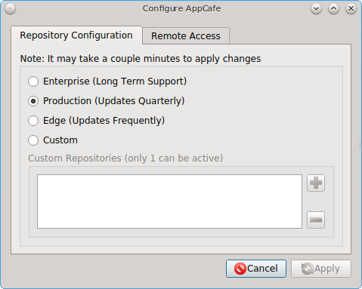Apply the repository settings
Screen dimensions: 362x289
tap(321, 269)
